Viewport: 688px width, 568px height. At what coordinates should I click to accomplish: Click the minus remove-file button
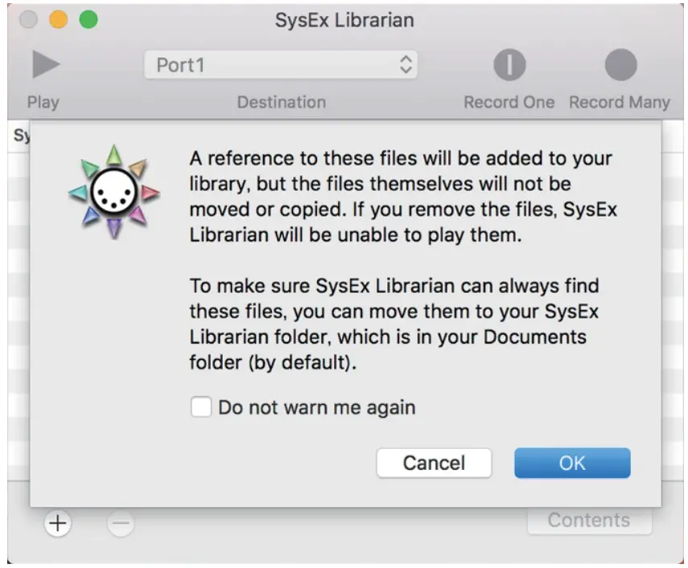click(121, 523)
